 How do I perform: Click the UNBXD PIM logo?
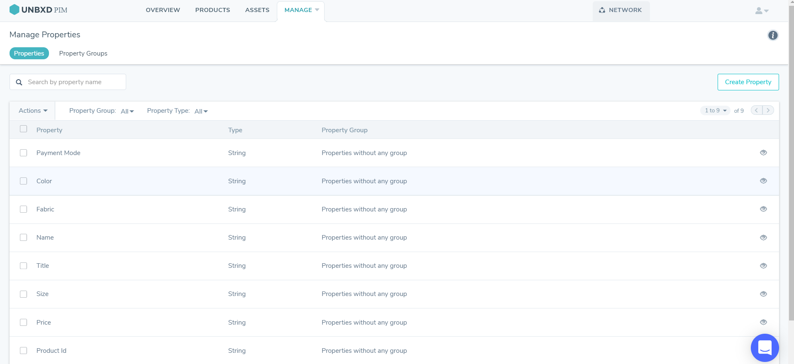[38, 10]
